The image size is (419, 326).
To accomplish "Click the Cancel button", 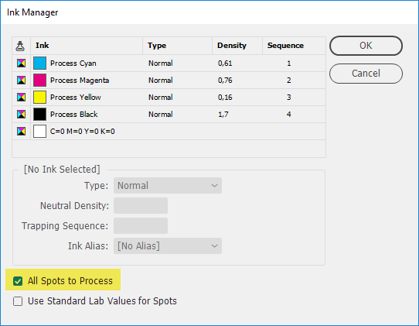I will tap(366, 74).
